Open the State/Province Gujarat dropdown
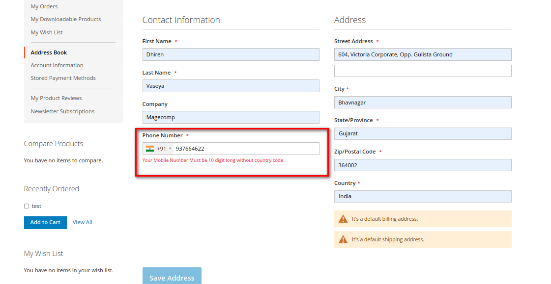This screenshot has height=284, width=551. tap(422, 133)
